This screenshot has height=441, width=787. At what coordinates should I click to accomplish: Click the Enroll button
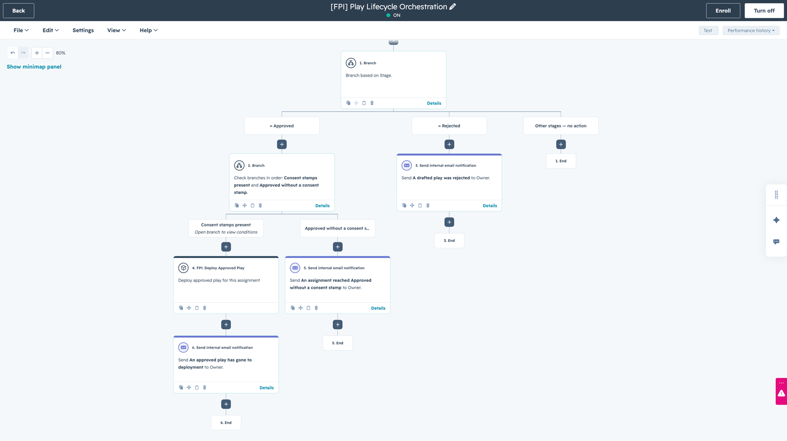point(723,11)
